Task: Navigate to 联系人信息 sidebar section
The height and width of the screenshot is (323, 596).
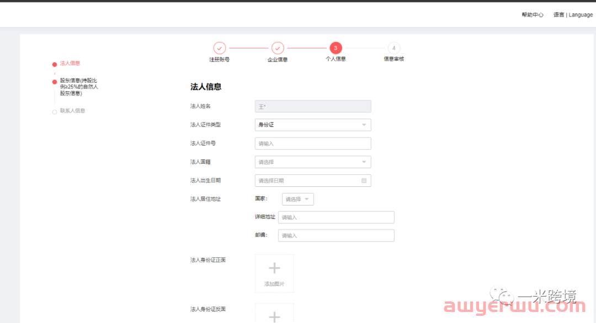Action: (72, 111)
